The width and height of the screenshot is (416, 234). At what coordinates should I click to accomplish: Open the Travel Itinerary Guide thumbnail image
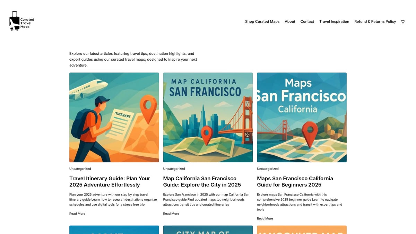click(114, 117)
